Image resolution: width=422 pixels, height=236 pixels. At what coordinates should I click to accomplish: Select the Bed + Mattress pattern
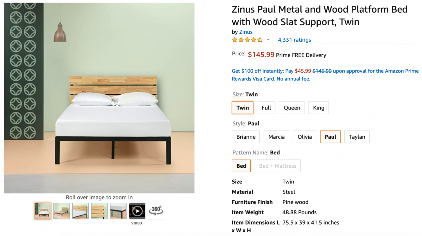pyautogui.click(x=277, y=166)
